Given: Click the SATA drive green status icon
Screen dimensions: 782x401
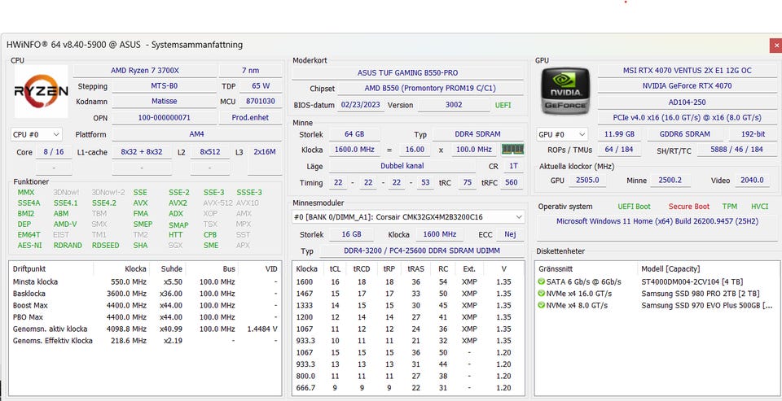Looking at the screenshot, I should click(x=542, y=282).
